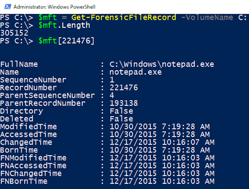
Task: Click the BornTime property label
Action: click(x=19, y=150)
